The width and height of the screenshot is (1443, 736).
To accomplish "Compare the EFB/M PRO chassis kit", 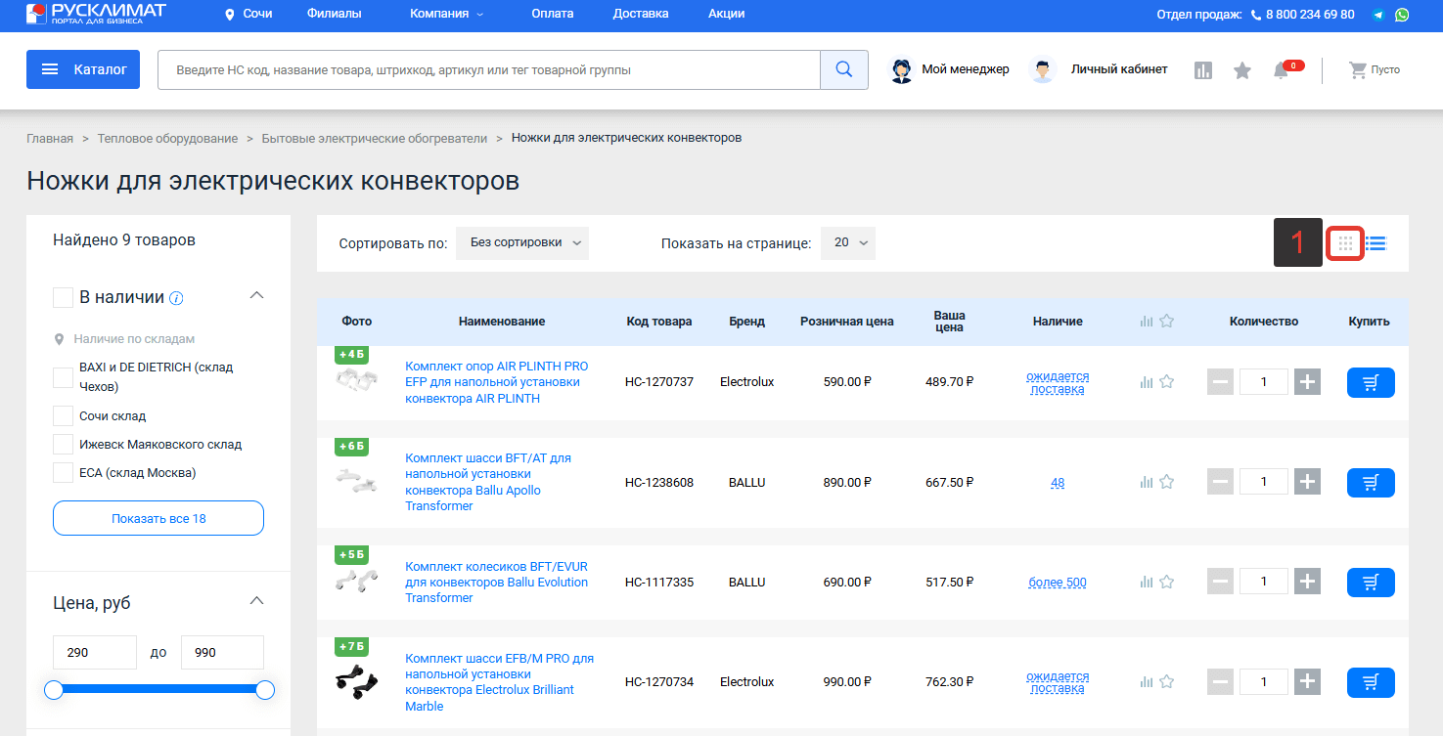I will point(1146,681).
